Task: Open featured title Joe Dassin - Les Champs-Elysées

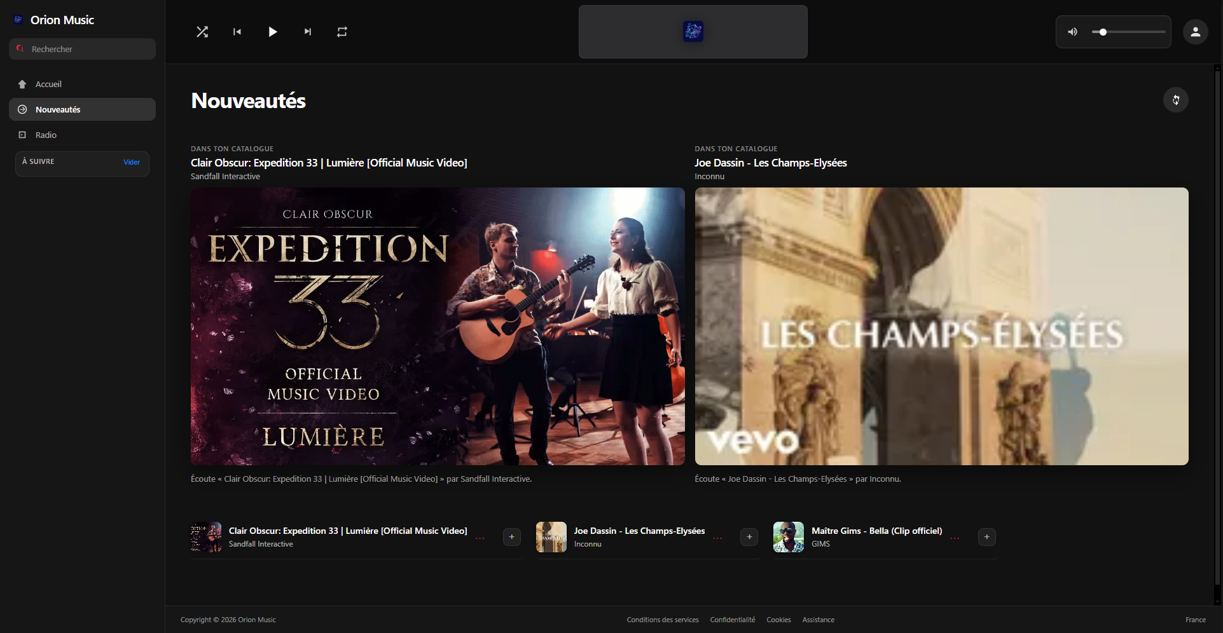Action: [771, 163]
